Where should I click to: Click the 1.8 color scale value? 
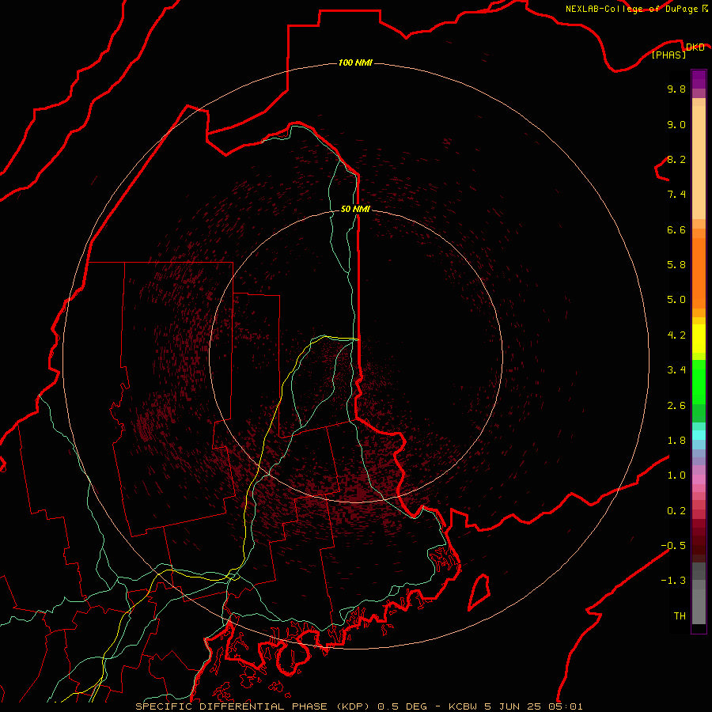click(x=676, y=441)
